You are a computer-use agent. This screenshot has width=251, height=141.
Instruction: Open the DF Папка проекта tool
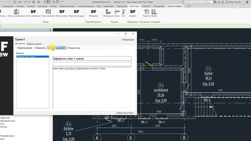pos(62,13)
